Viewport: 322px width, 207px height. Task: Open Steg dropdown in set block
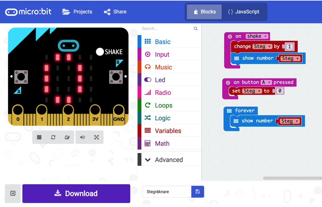pyautogui.click(x=252, y=91)
